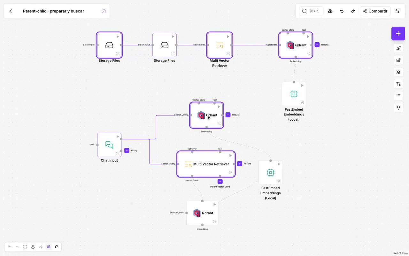Select the Storage Files node feeding Documents
409x256 pixels.
pos(165,45)
